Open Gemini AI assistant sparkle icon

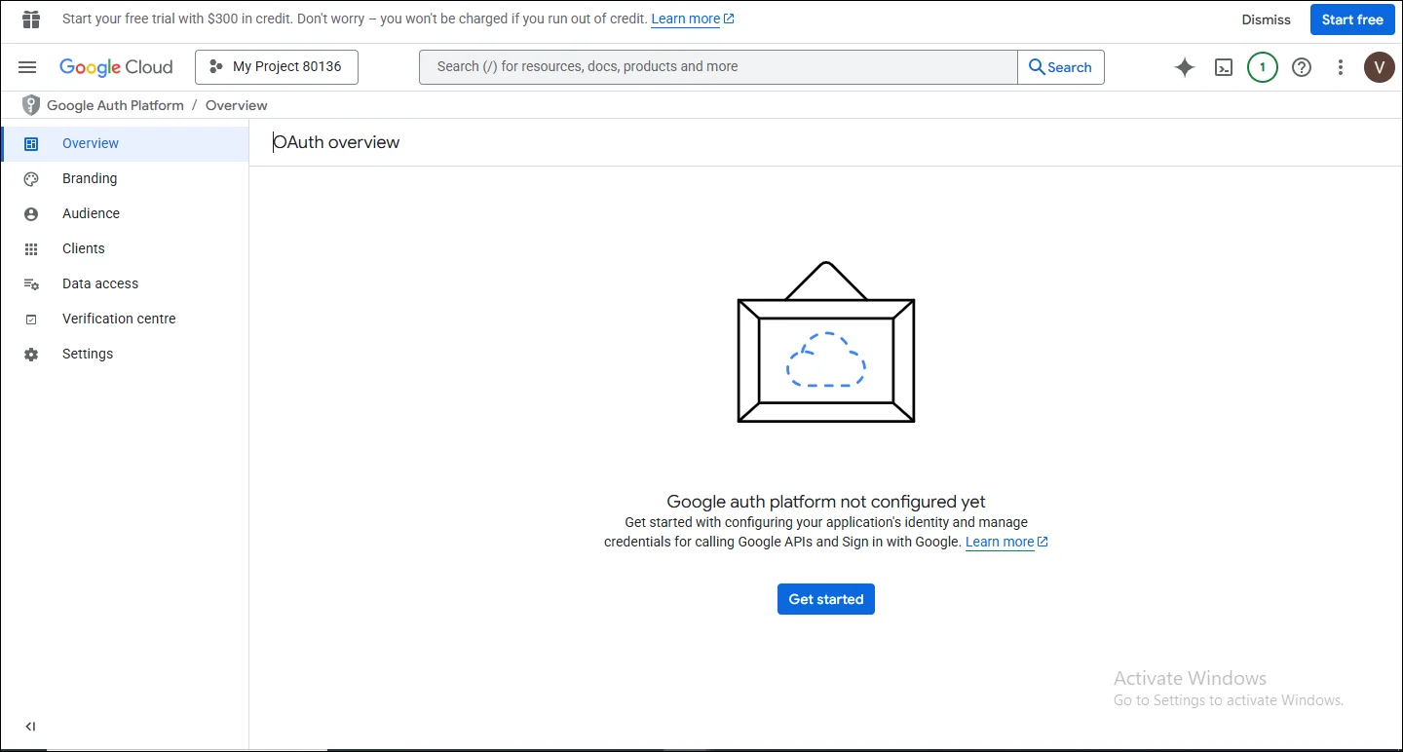point(1185,67)
